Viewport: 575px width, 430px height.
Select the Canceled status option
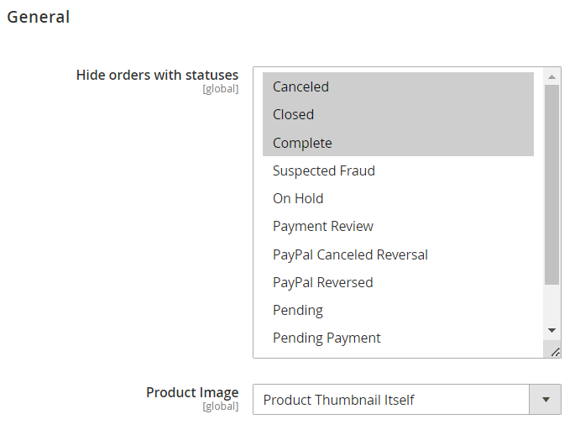[x=398, y=87]
